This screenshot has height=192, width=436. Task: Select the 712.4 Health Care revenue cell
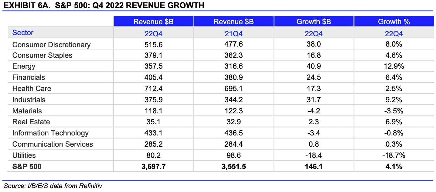153,89
